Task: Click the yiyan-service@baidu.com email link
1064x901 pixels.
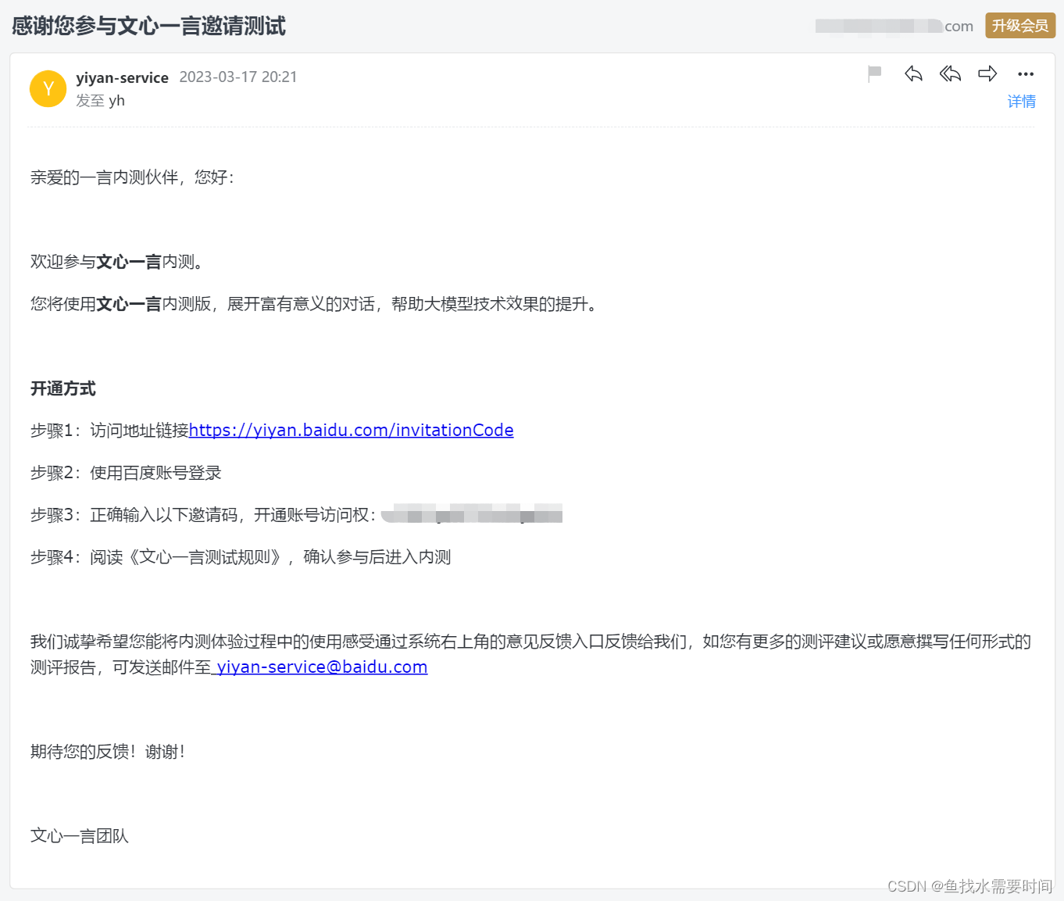Action: point(322,667)
